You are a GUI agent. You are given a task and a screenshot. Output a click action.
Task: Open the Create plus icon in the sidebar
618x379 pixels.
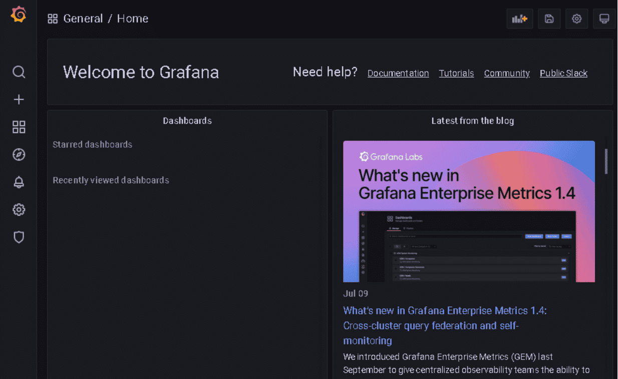tap(19, 100)
